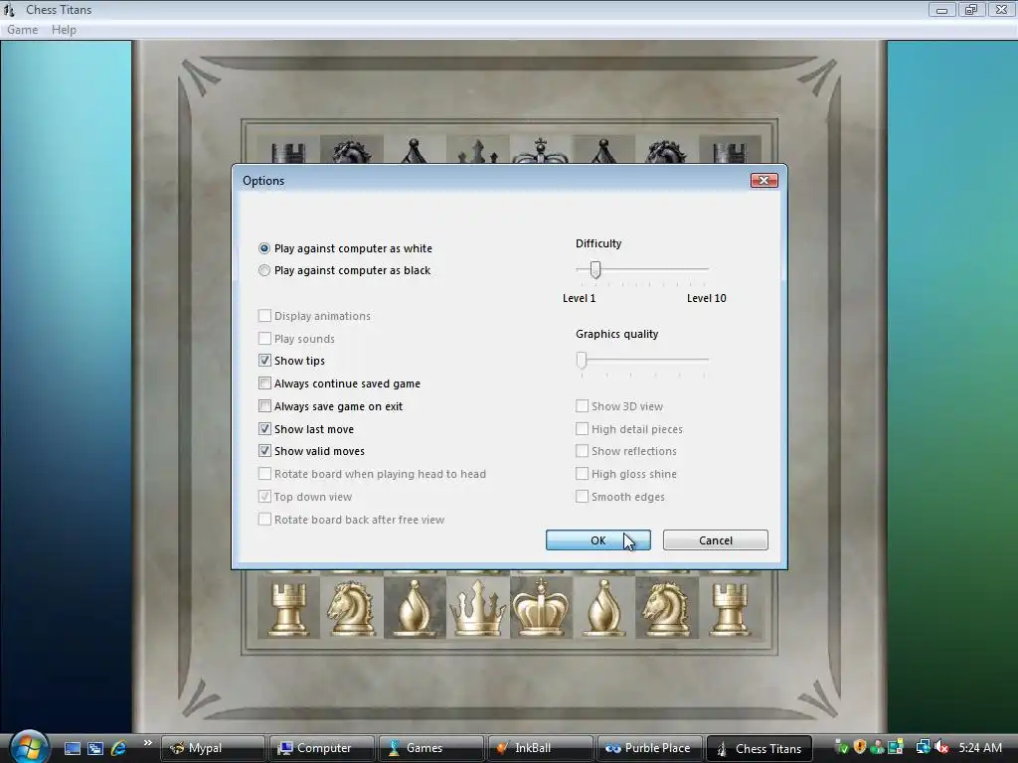Click the yellow security shield tray icon
This screenshot has width=1018, height=763.
click(860, 747)
